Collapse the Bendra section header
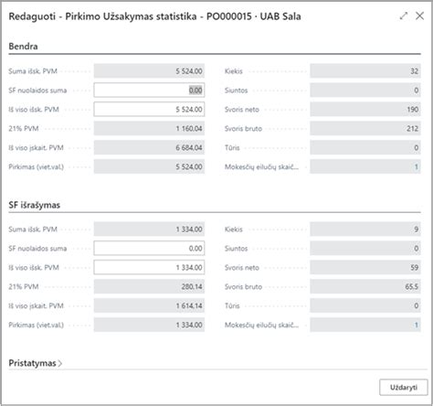This screenshot has width=433, height=406. click(x=23, y=47)
